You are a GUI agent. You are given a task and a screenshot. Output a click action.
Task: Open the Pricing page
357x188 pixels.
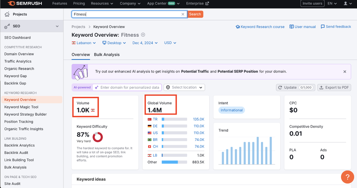point(79,4)
